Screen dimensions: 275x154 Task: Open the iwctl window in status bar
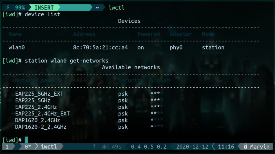point(49,147)
